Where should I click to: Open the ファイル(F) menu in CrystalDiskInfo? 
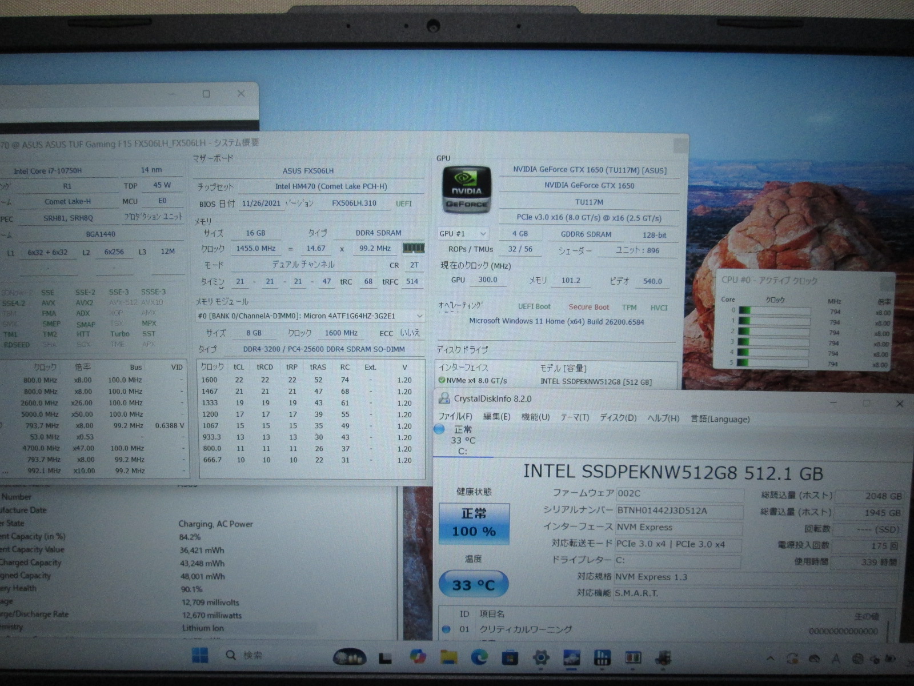[455, 417]
